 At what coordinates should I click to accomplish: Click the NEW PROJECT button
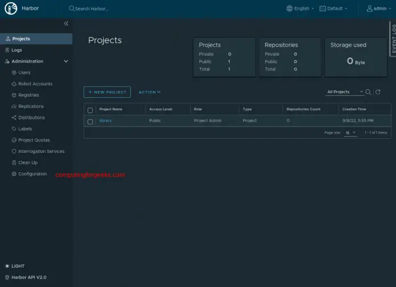click(x=107, y=92)
